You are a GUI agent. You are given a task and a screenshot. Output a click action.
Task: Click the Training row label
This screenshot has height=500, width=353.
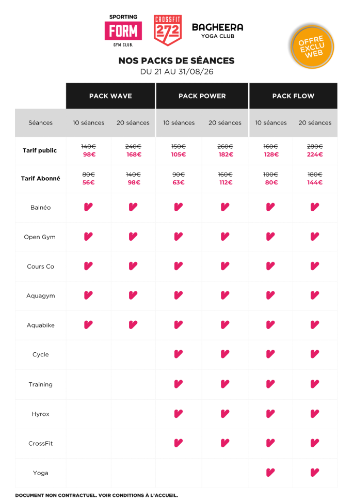tap(40, 384)
